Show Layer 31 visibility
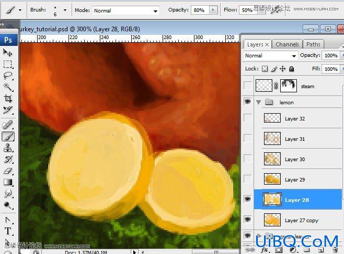 coord(248,138)
